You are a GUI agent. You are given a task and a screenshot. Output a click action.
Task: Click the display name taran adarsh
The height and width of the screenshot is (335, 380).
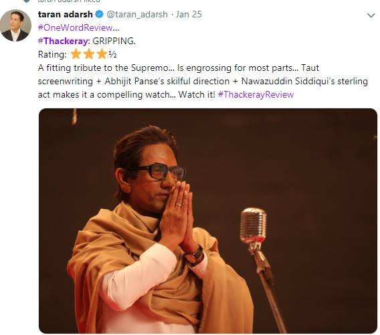(x=66, y=14)
